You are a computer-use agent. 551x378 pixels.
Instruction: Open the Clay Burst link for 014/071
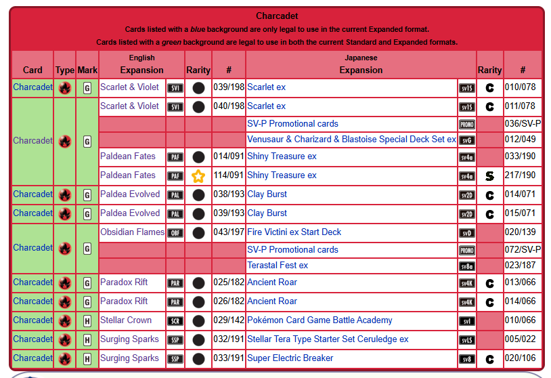(x=267, y=194)
